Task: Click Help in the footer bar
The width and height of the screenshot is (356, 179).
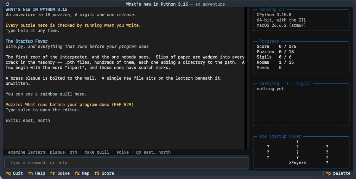Action: click(x=36, y=173)
